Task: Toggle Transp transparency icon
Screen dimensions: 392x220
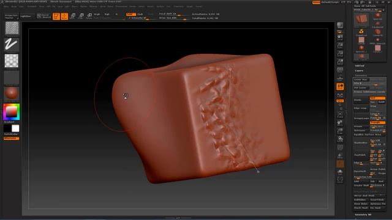Action: [x=340, y=156]
